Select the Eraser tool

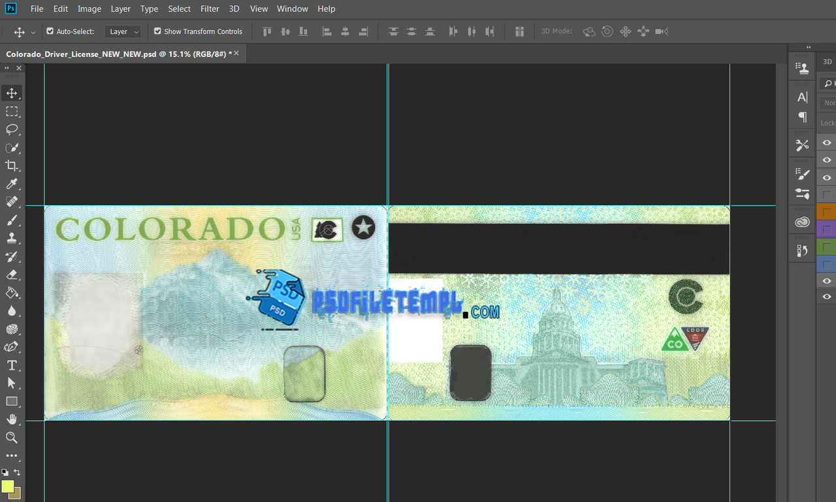(x=12, y=275)
